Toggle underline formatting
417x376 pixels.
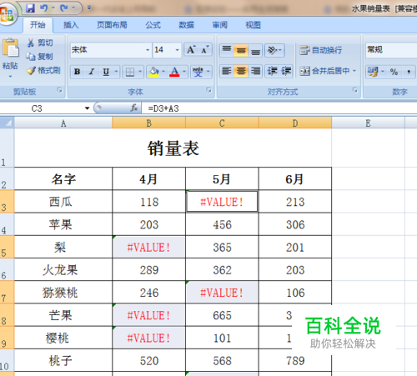click(x=106, y=72)
